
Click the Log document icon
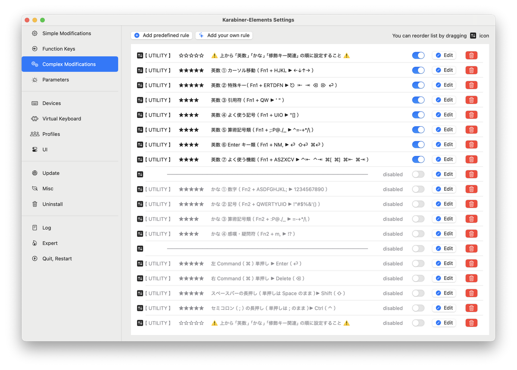coord(35,228)
